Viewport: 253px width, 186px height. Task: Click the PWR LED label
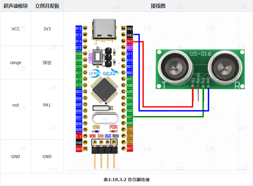coord(113,127)
